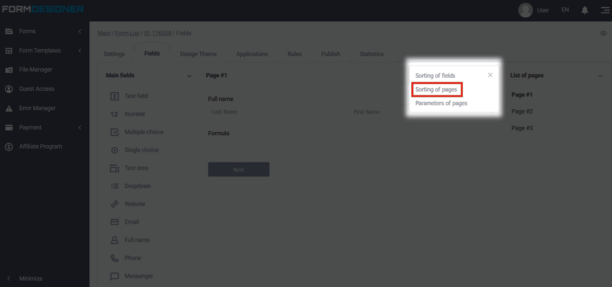Screen dimensions: 612x287
Task: Open the Statistics tab
Action: click(x=372, y=54)
